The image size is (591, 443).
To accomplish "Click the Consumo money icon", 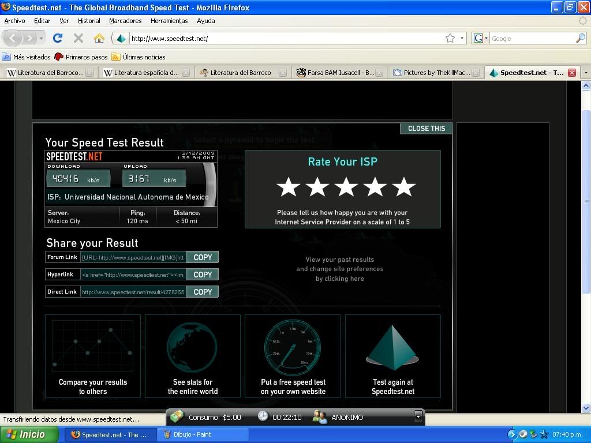I will 177,416.
